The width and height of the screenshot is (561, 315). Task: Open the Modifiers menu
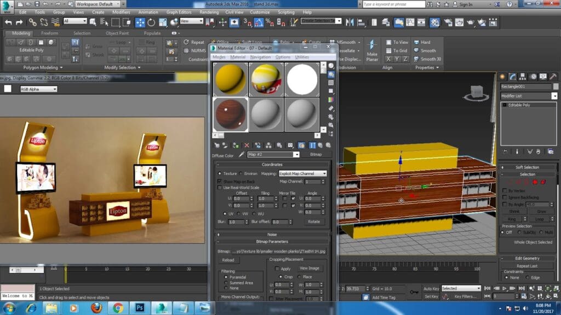click(121, 12)
